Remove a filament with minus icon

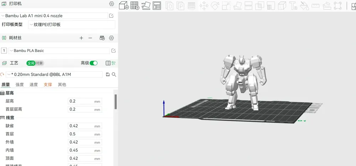(x=90, y=38)
